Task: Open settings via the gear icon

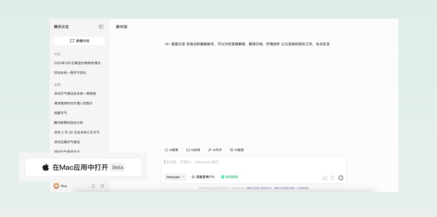Action: coord(102,186)
